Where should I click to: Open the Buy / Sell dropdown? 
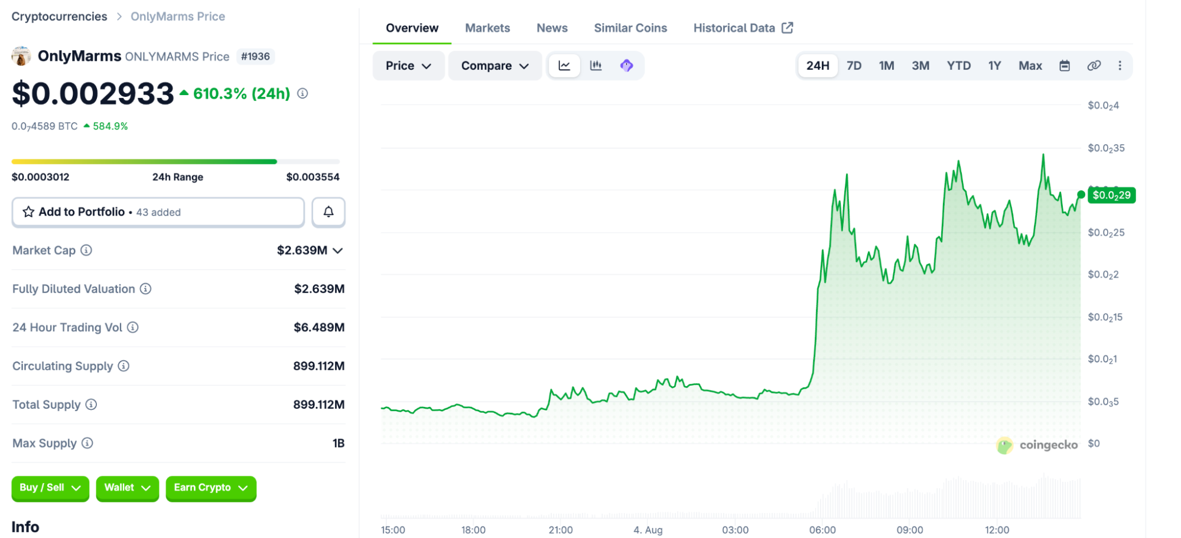pyautogui.click(x=50, y=488)
